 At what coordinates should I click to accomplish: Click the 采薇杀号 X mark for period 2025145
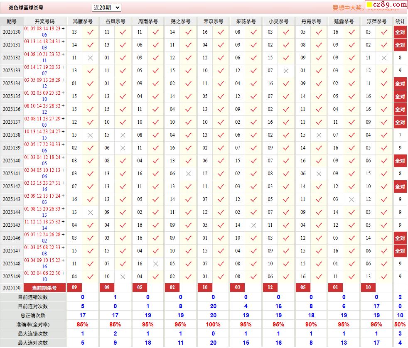[253, 225]
